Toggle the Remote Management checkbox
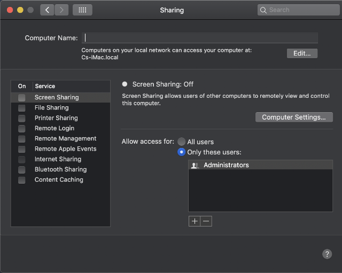The width and height of the screenshot is (342, 273). pos(22,139)
